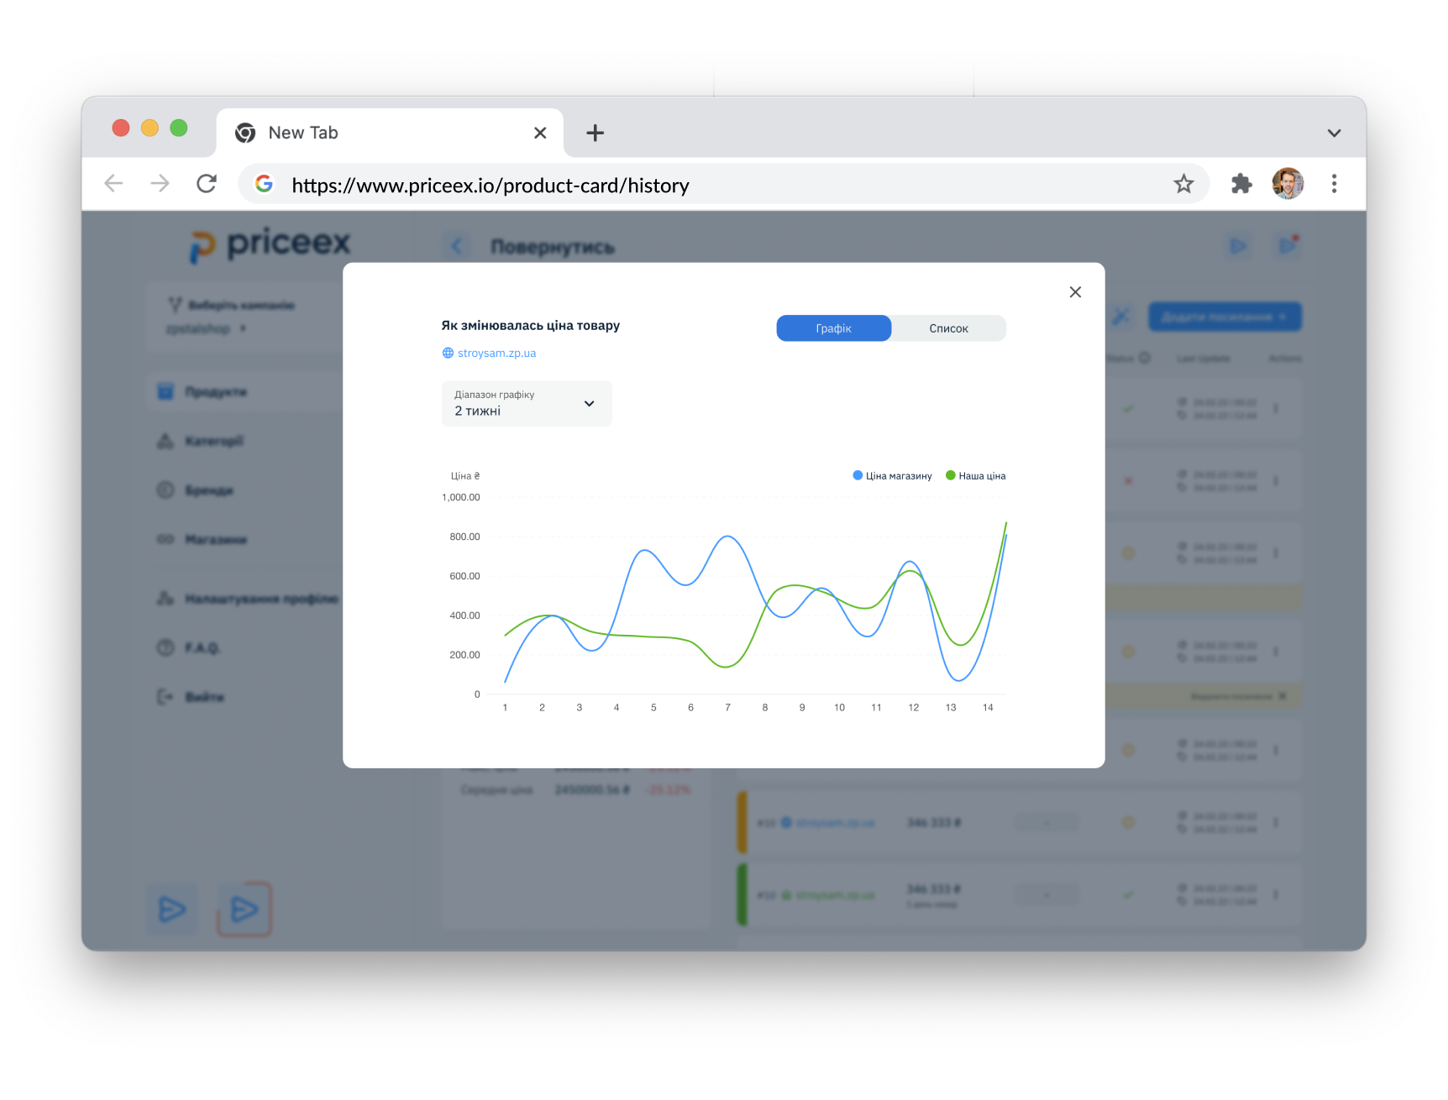The height and width of the screenshot is (1100, 1448).
Task: Click the Повернутись back arrow
Action: 456,246
